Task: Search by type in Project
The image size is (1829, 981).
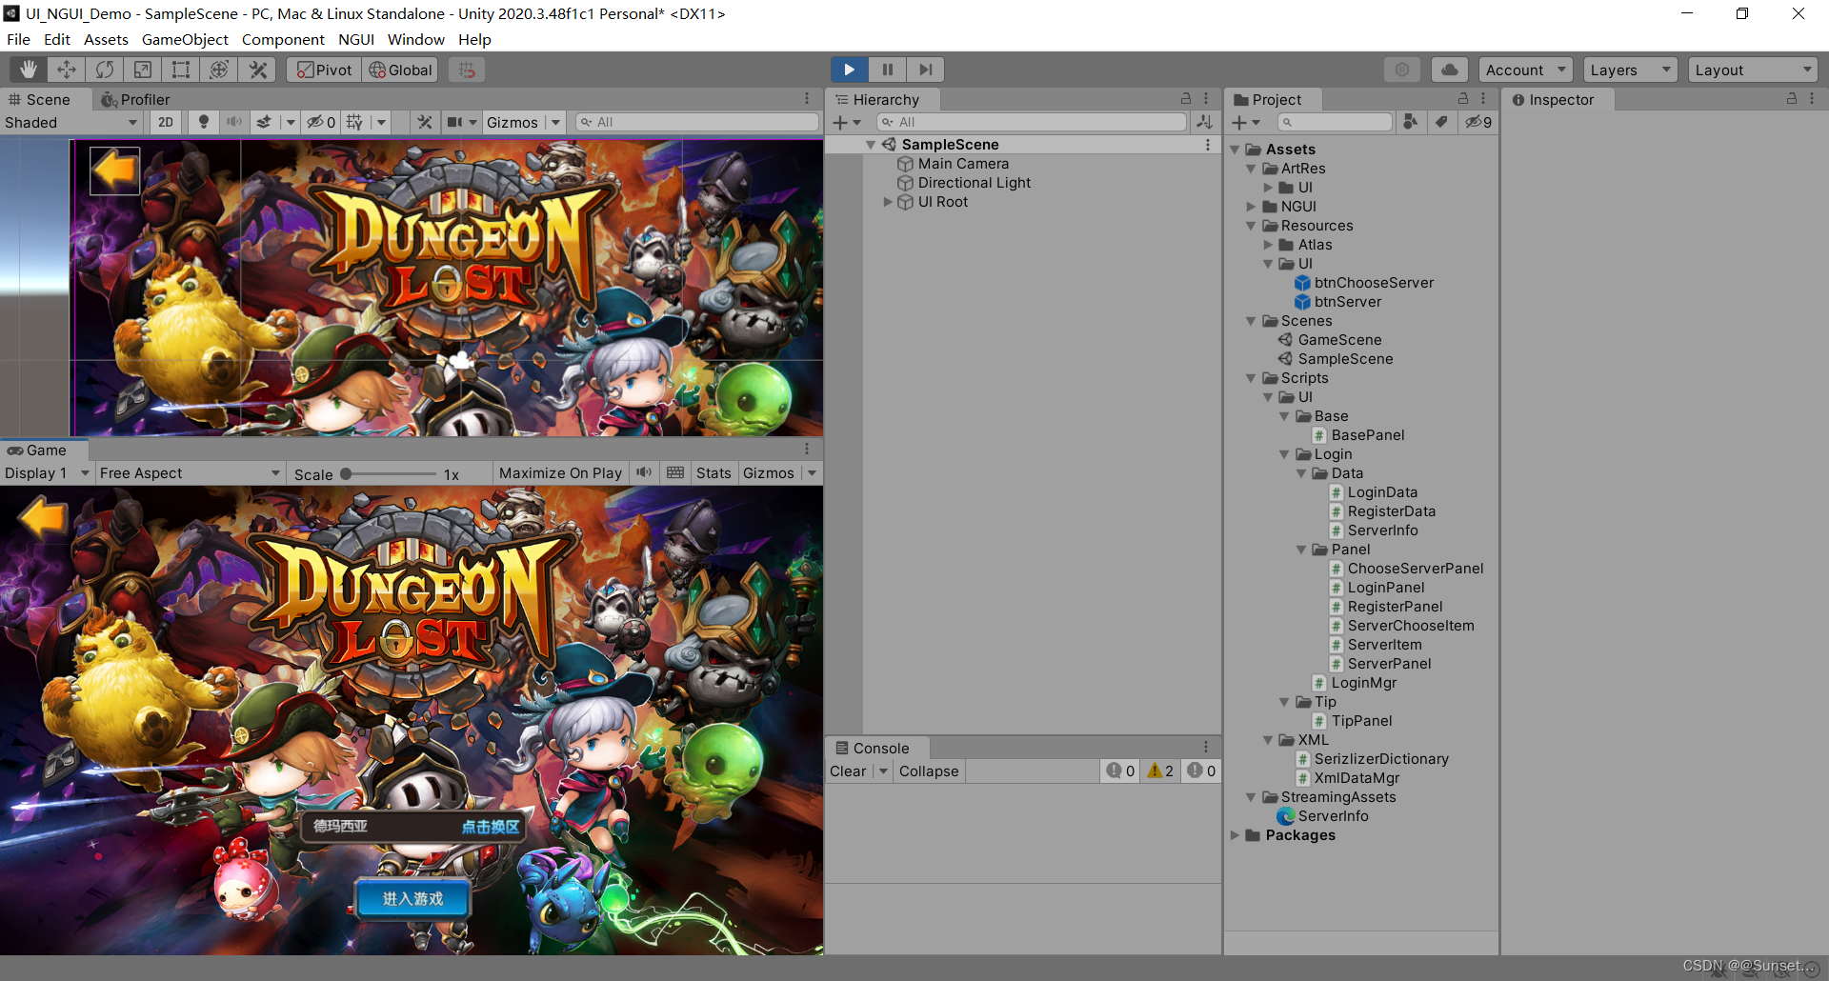Action: tap(1411, 122)
